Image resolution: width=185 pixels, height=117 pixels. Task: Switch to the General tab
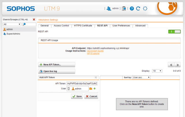click(45, 26)
